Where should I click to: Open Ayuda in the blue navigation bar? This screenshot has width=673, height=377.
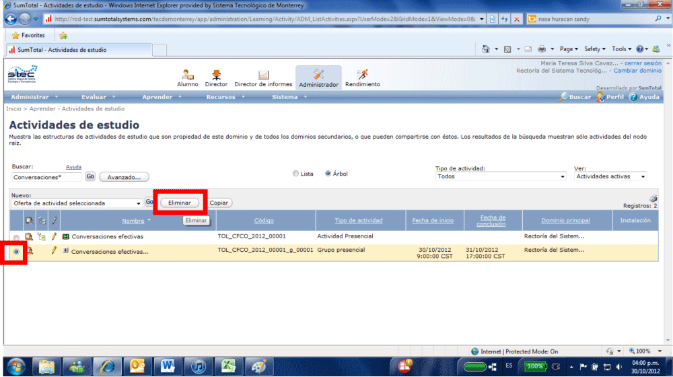(x=644, y=97)
